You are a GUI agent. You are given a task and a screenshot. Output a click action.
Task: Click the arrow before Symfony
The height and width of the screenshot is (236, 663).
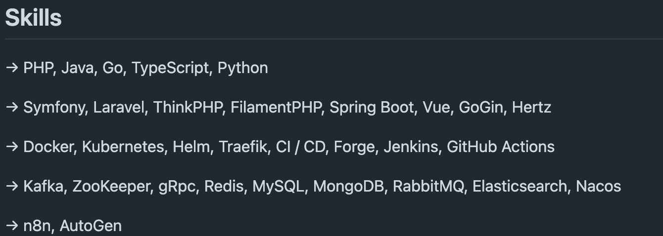tap(12, 108)
